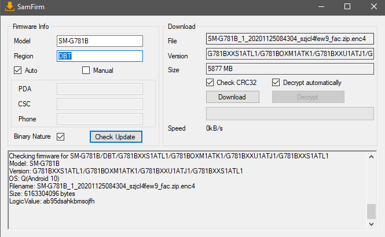Screen dimensions: 385x237
Task: Disable Decrypt automatically checkbox
Action: point(276,83)
